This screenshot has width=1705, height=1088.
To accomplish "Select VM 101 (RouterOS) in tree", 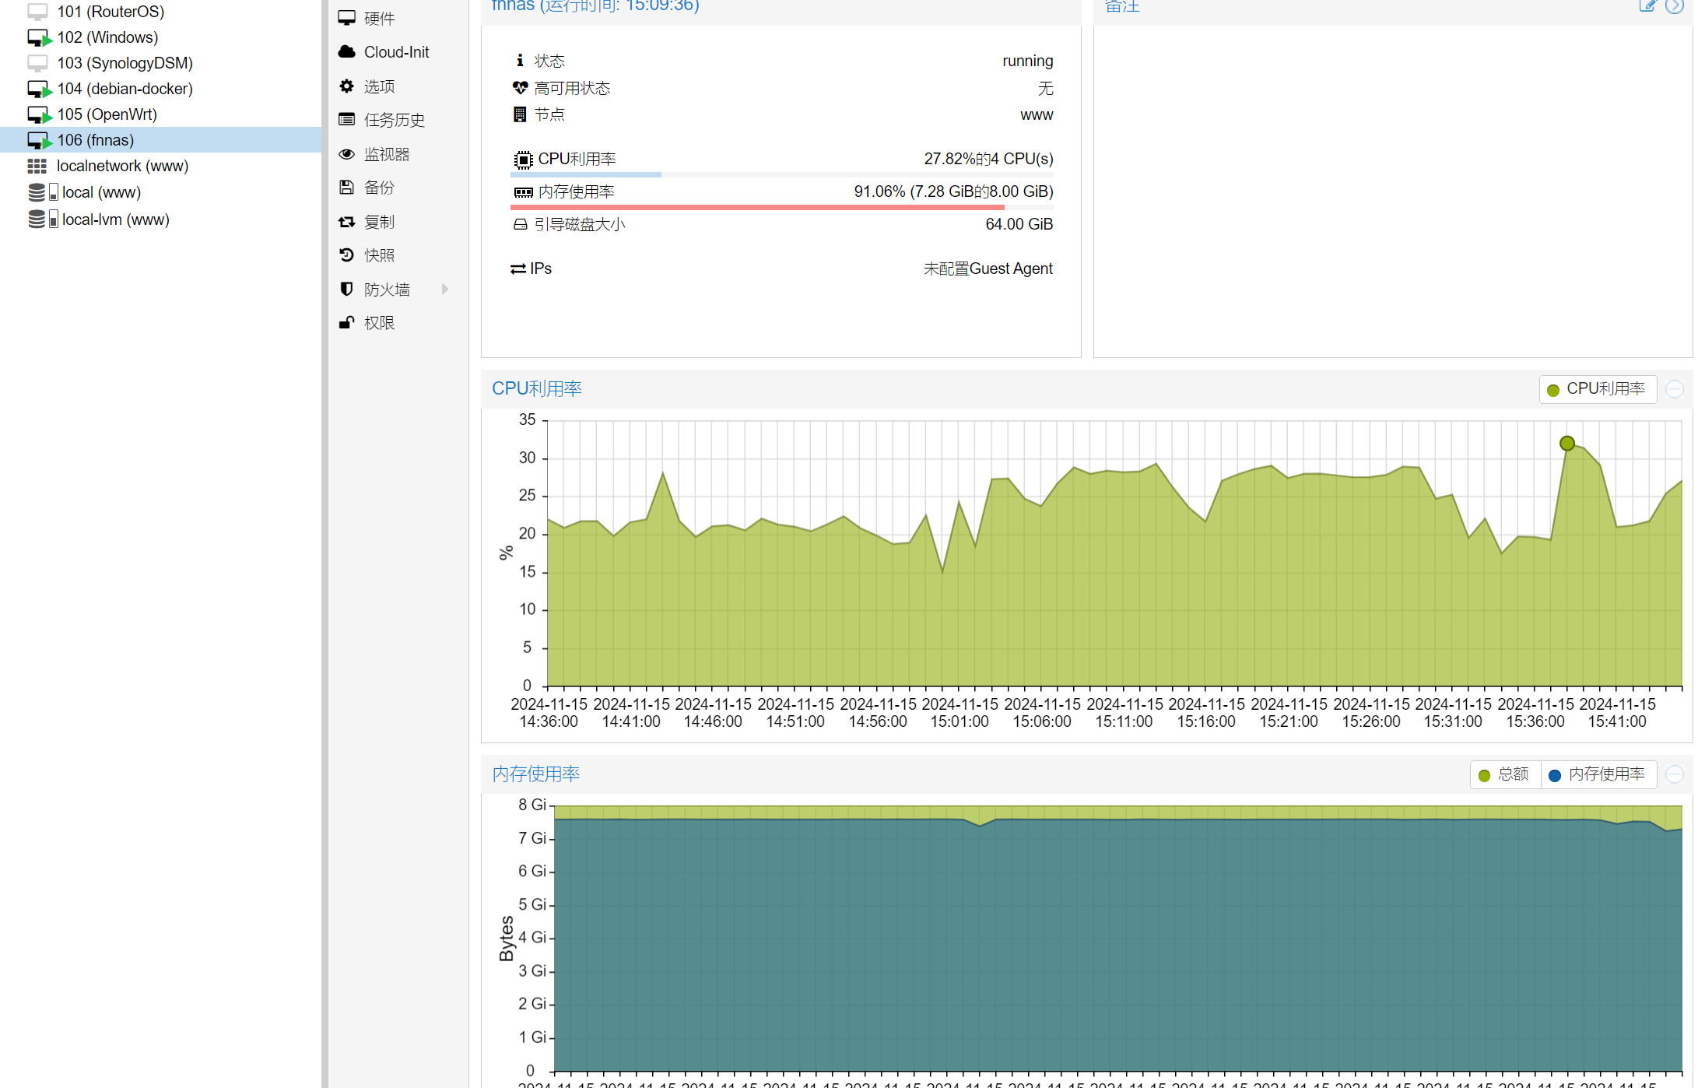I will click(111, 12).
